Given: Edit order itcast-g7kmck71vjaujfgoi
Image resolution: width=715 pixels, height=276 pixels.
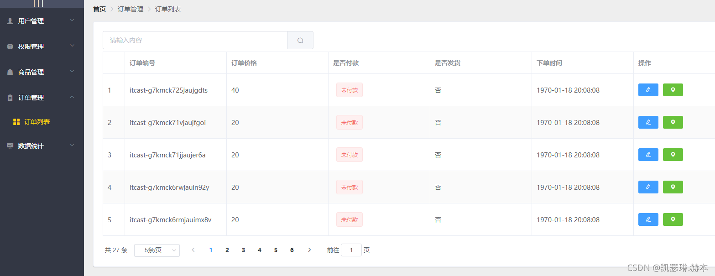Looking at the screenshot, I should click(x=648, y=122).
